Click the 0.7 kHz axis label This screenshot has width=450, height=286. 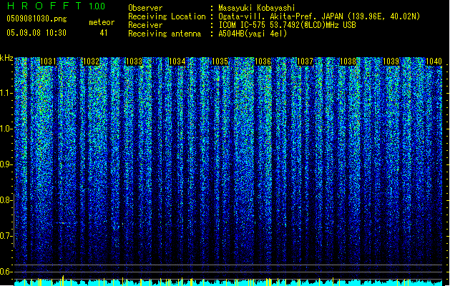(6, 236)
